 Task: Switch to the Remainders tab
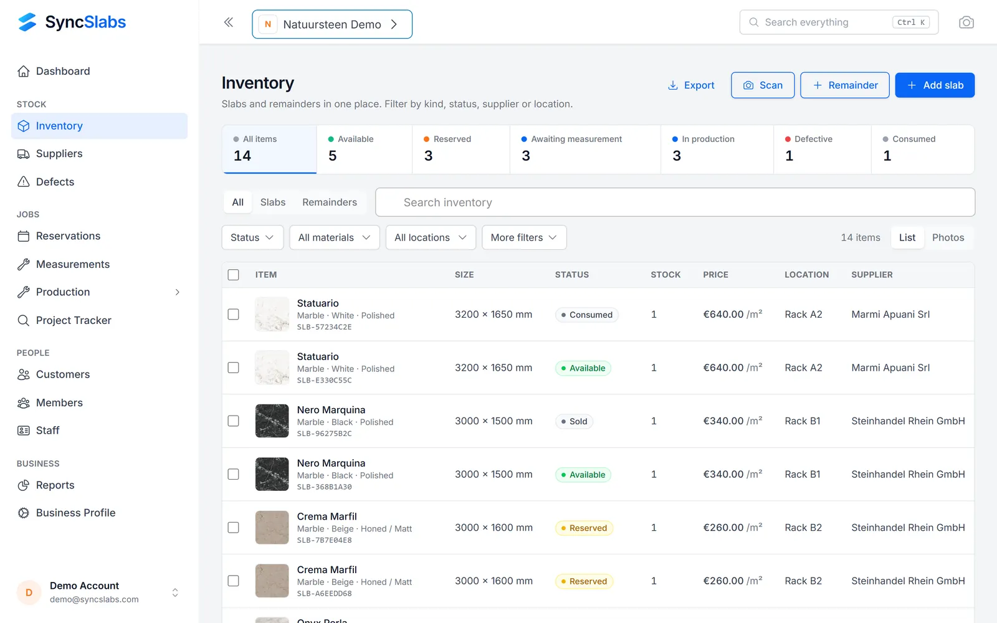(330, 202)
